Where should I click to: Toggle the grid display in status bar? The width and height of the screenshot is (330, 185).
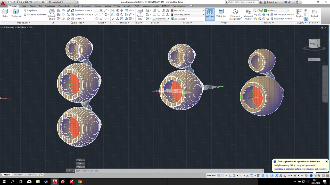[218, 175]
